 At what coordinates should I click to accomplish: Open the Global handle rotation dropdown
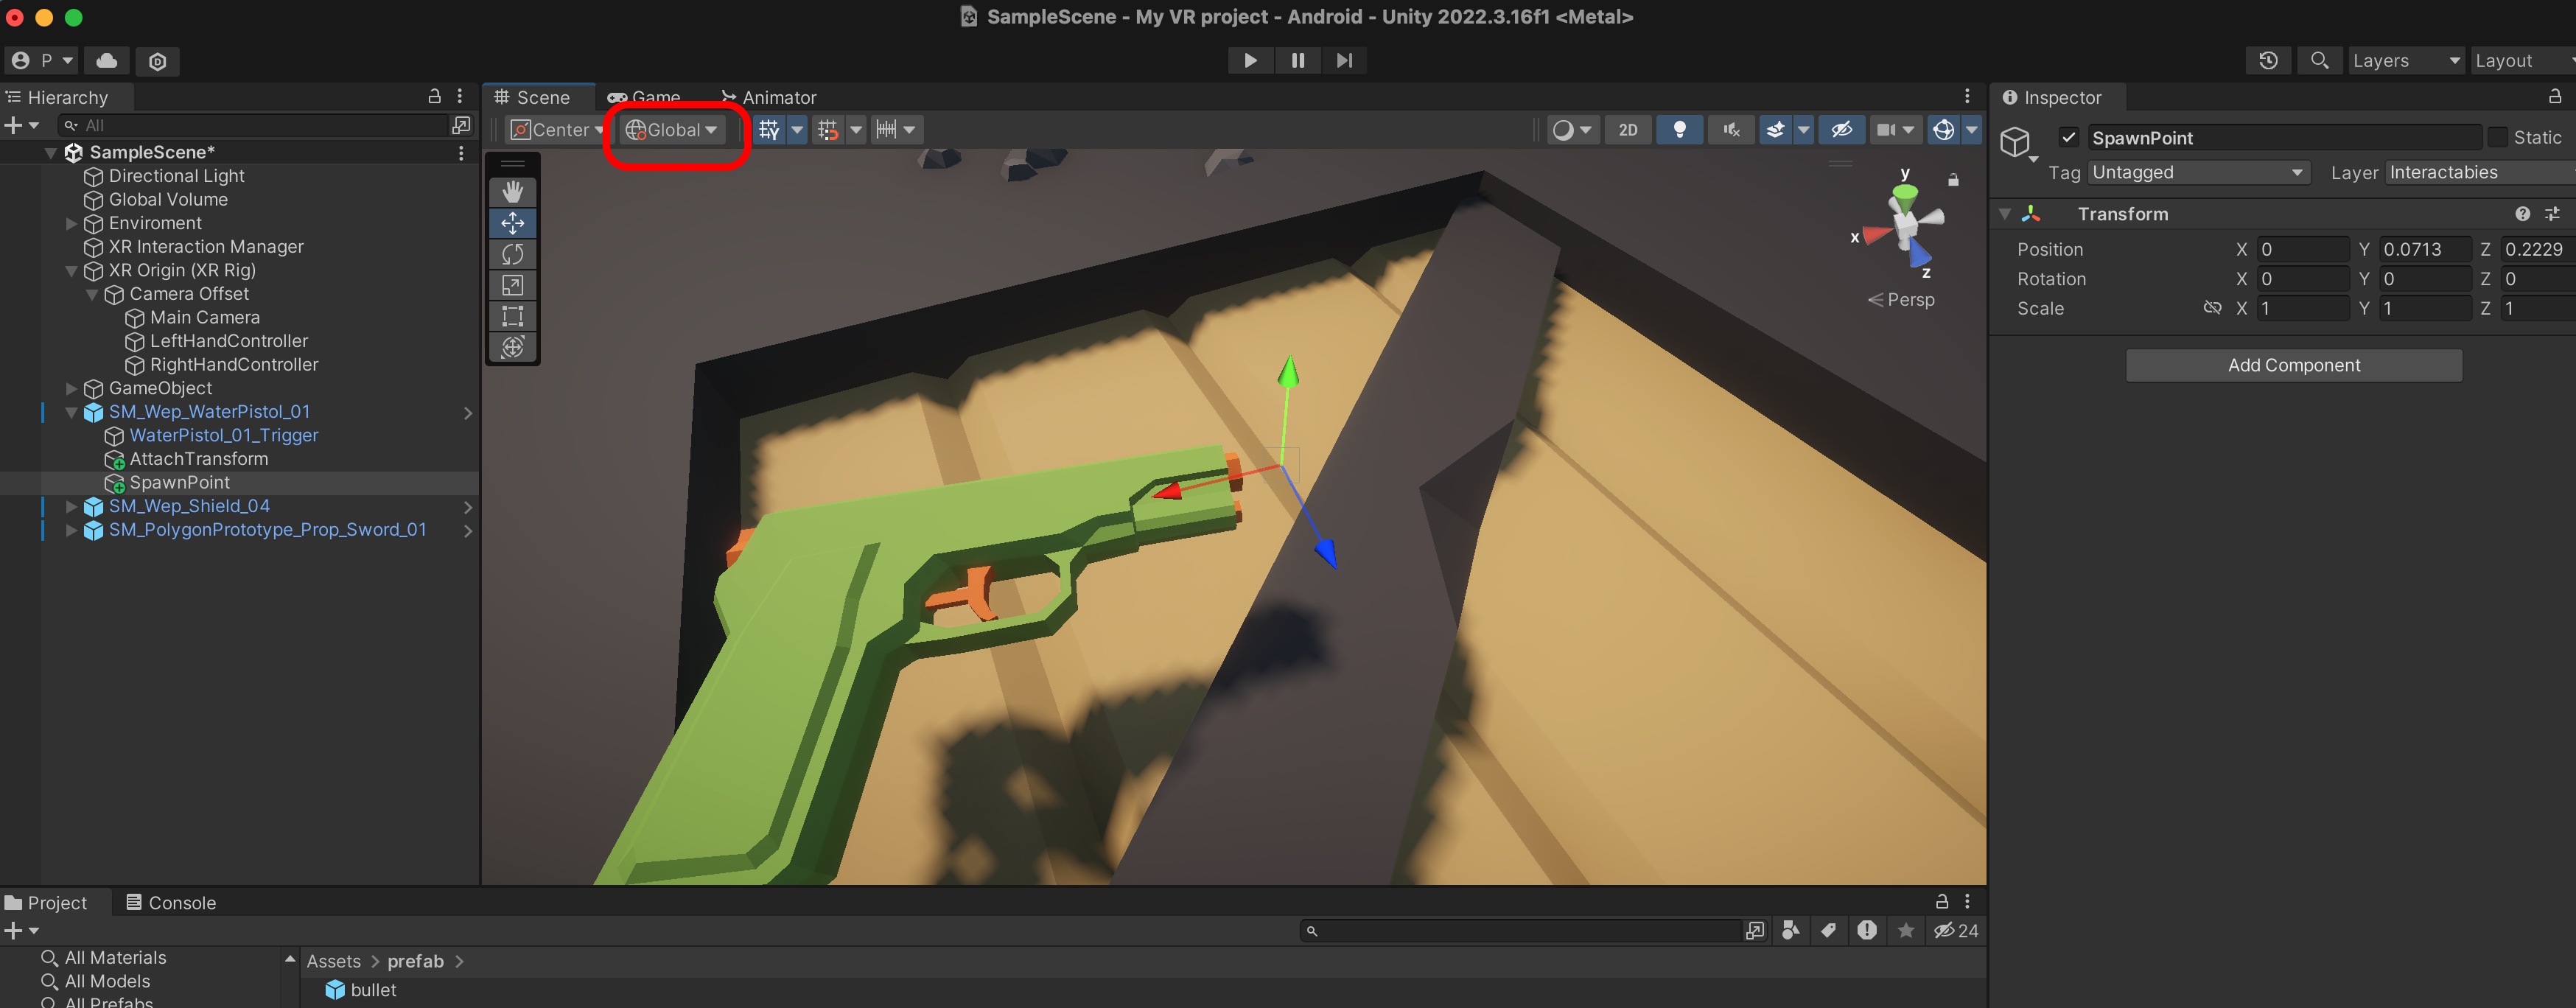672,129
